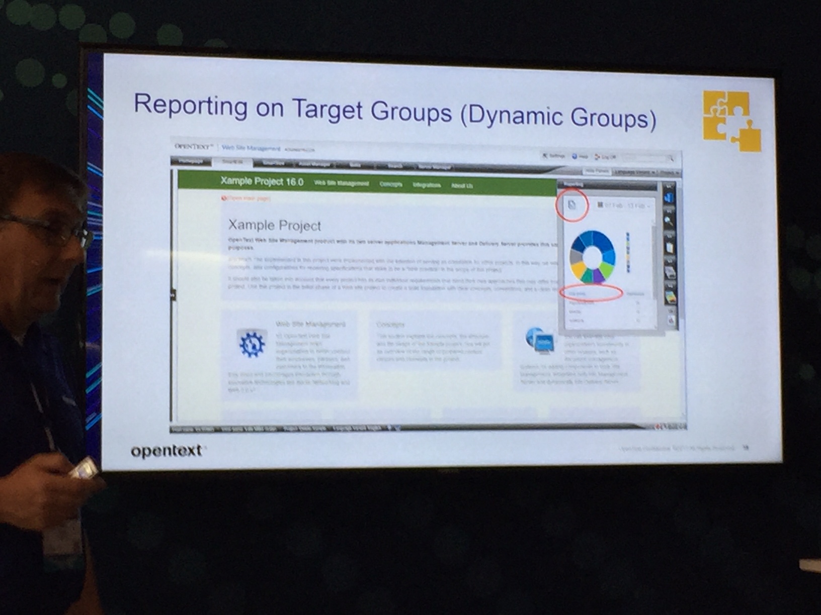Click the Help link

(580, 157)
